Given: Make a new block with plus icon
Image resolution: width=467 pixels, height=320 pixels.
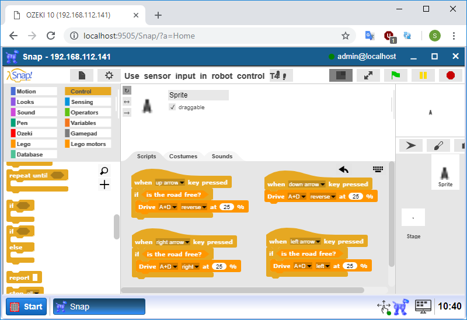Looking at the screenshot, I should [104, 185].
